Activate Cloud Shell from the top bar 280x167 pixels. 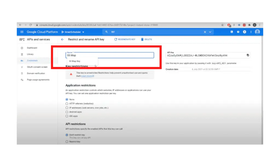(x=232, y=32)
